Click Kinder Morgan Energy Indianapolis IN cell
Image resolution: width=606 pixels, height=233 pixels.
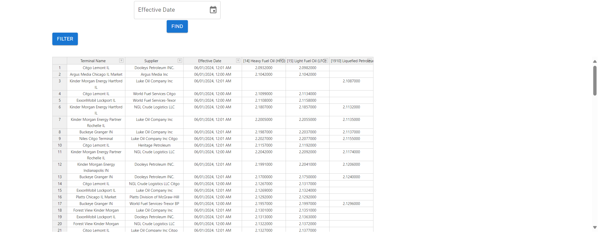[x=96, y=167]
